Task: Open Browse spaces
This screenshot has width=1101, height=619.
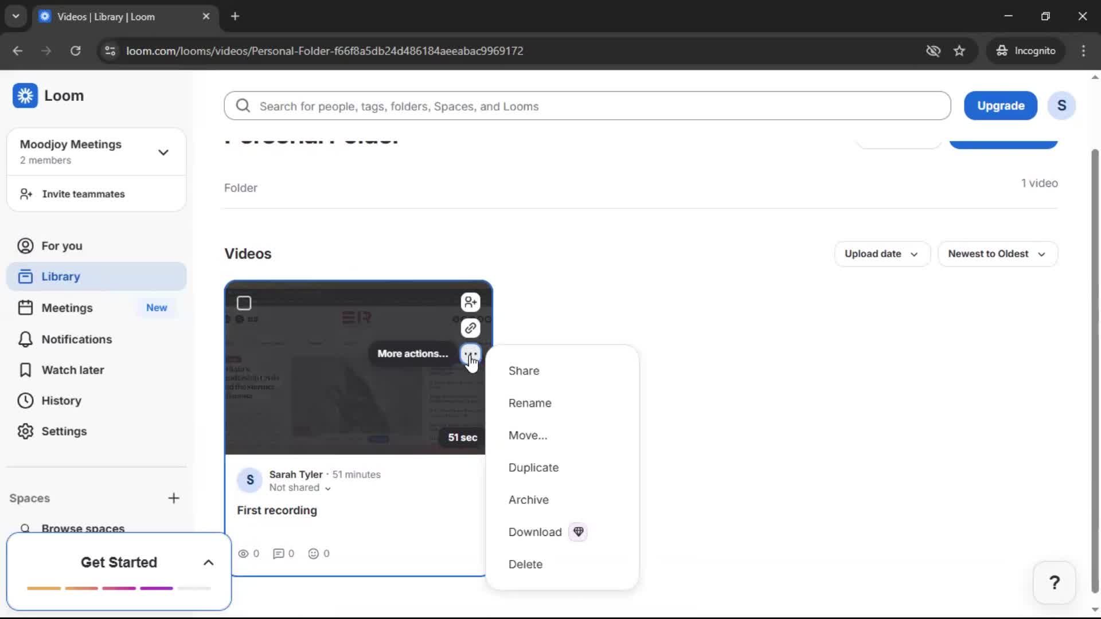Action: point(83,528)
